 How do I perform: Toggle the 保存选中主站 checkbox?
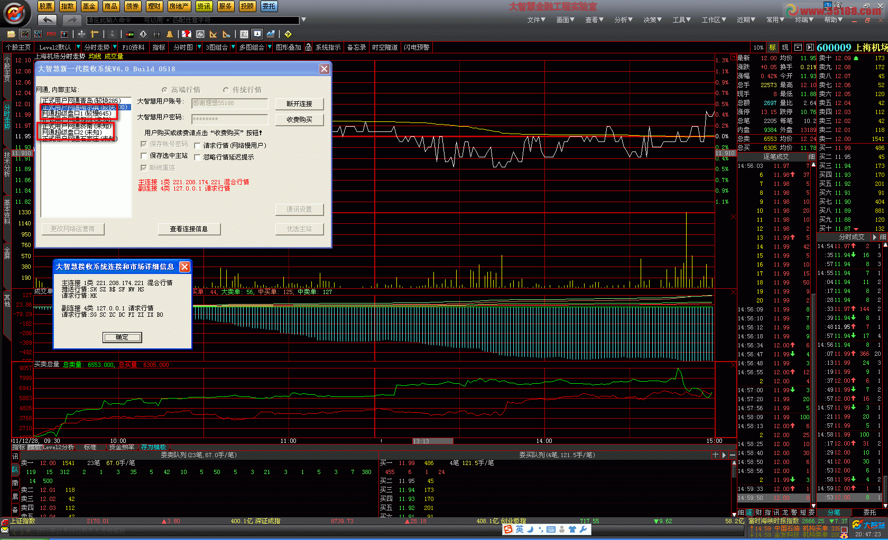(144, 156)
